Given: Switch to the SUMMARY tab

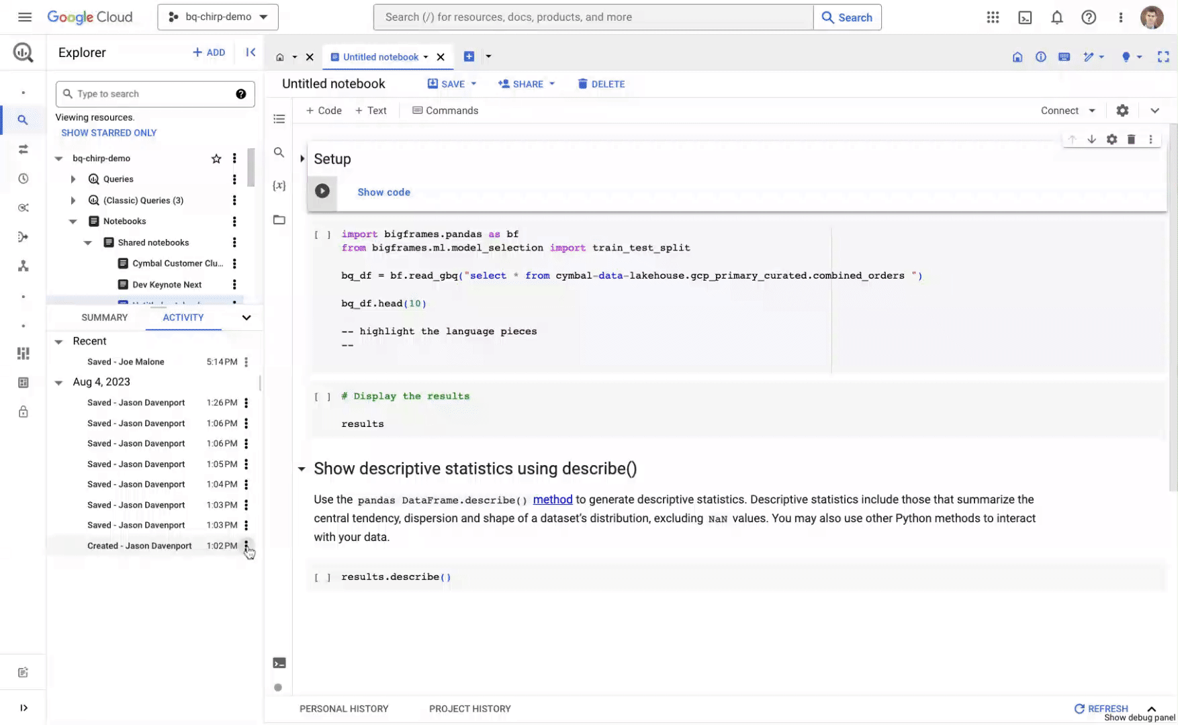Looking at the screenshot, I should coord(104,318).
